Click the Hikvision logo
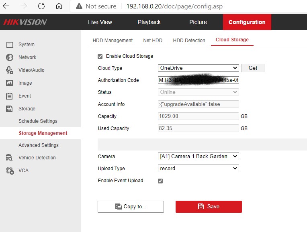The height and width of the screenshot is (232, 307). coord(25,22)
